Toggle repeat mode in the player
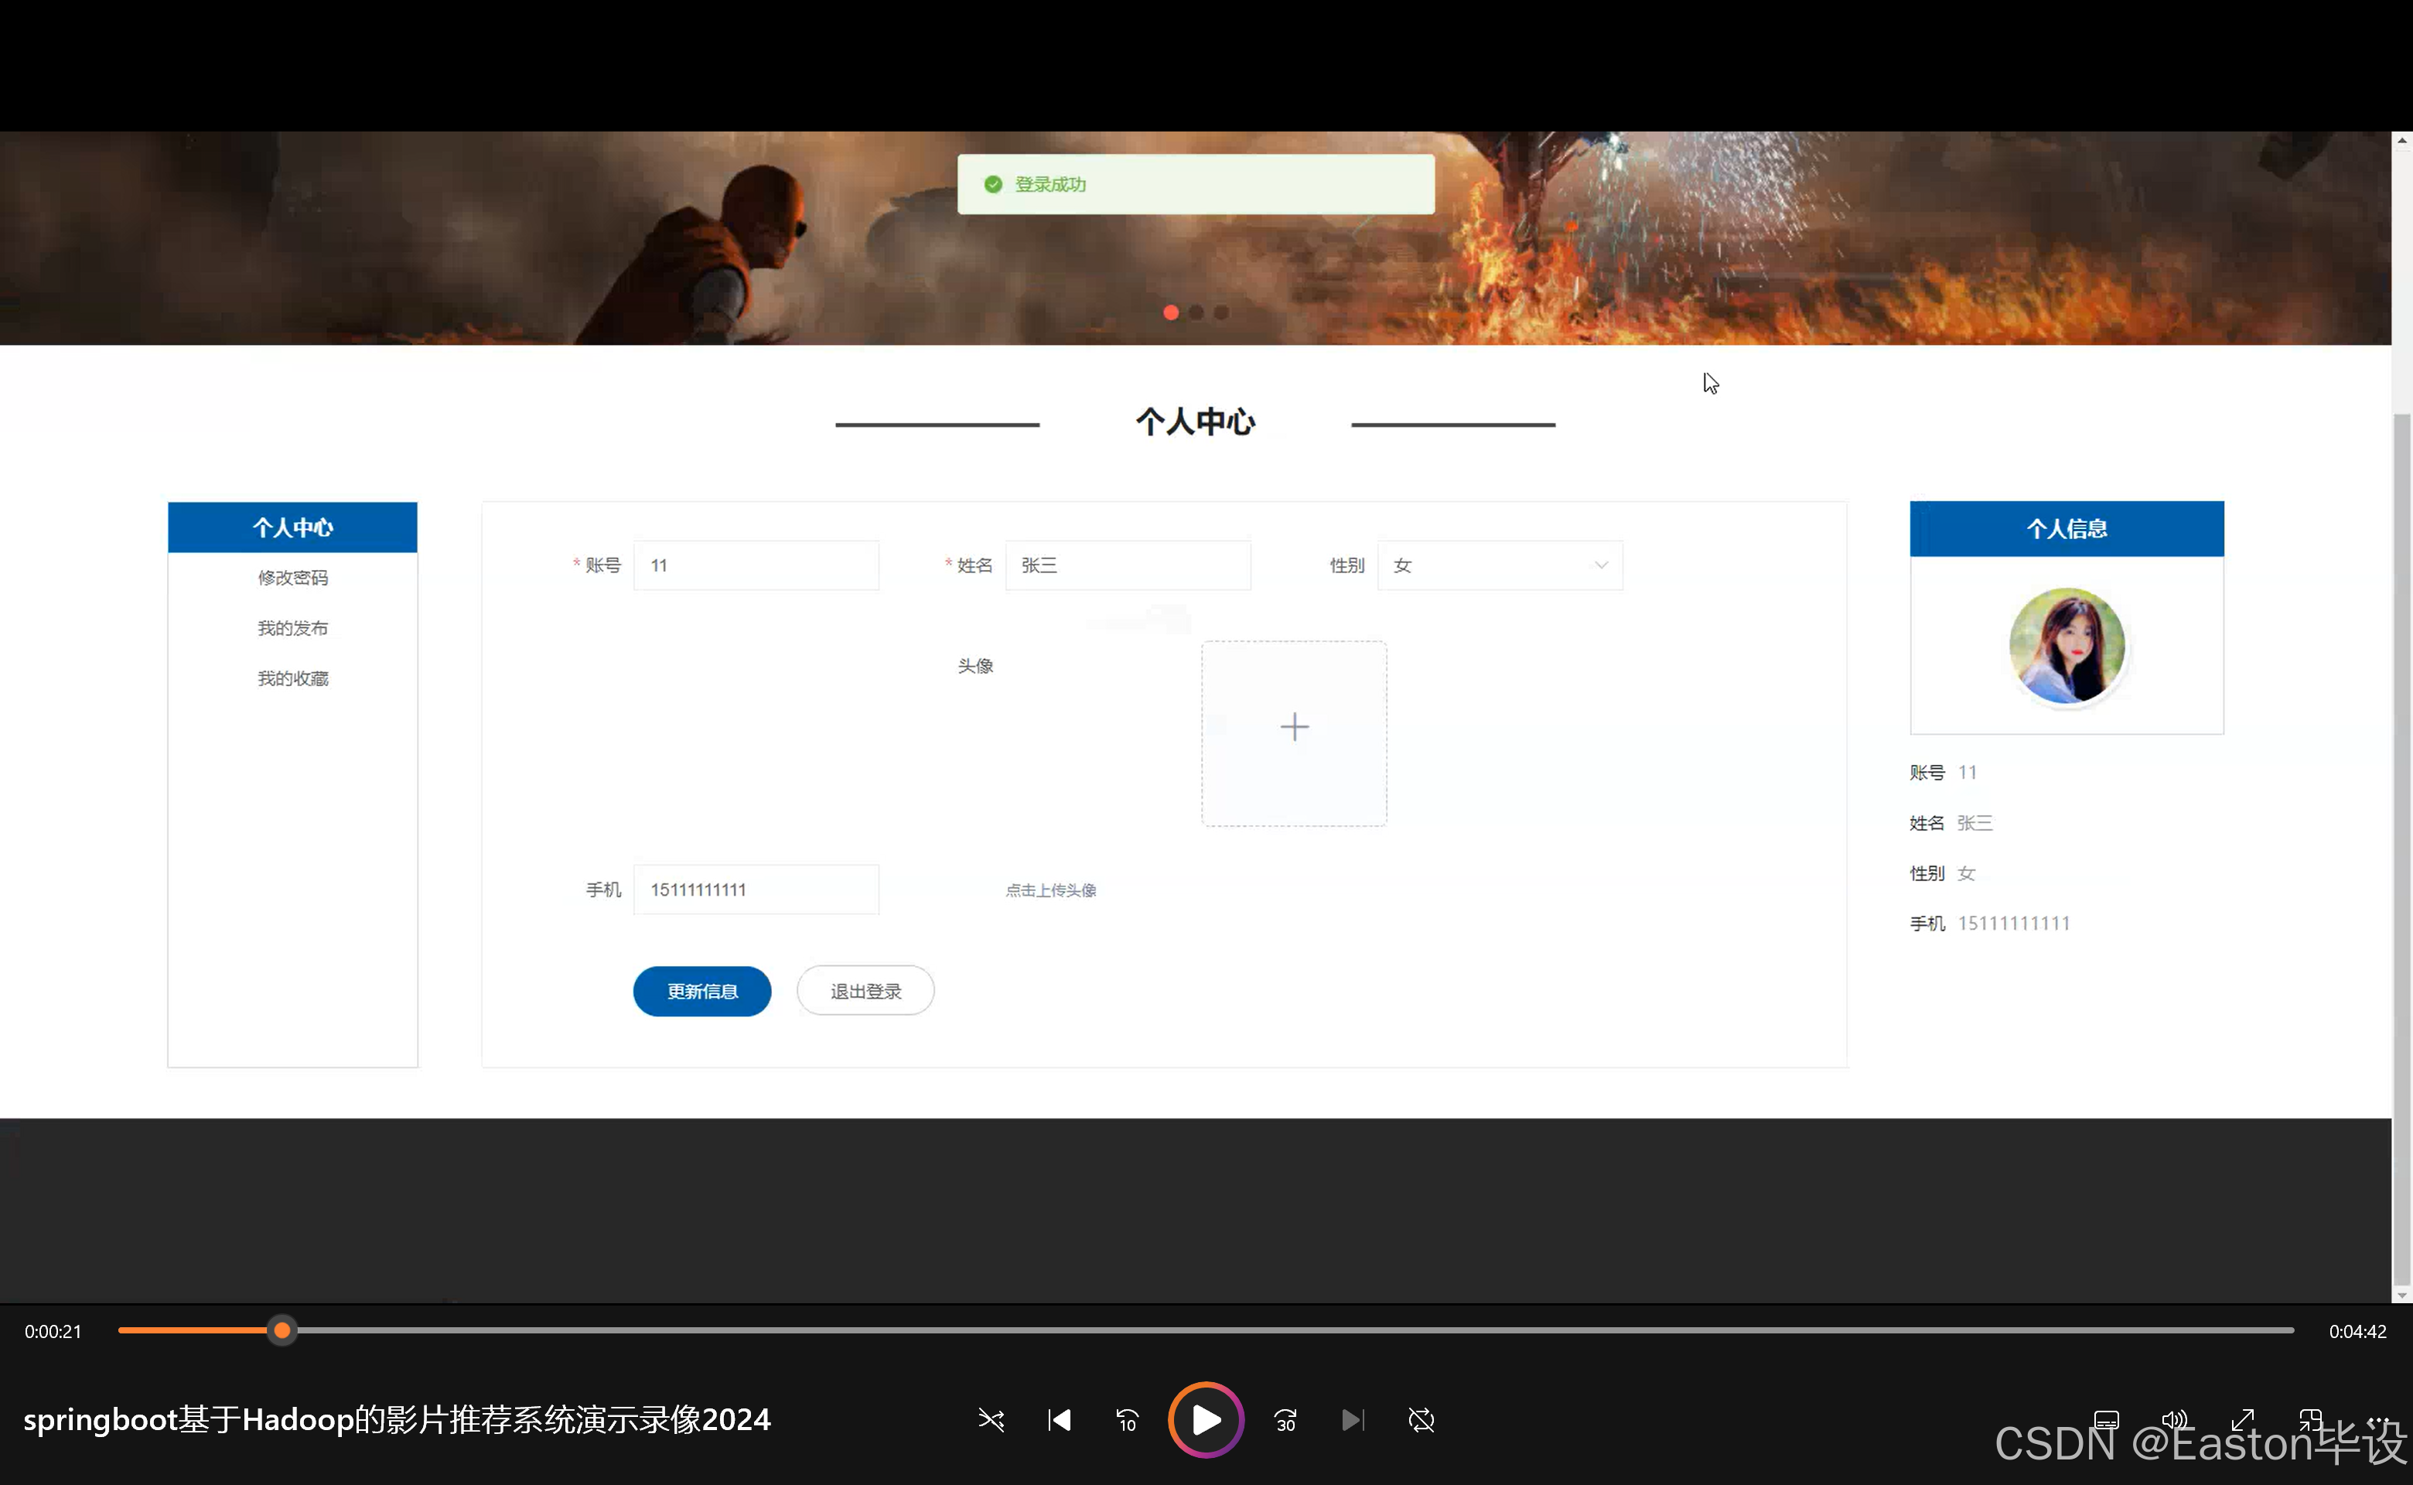 click(x=1421, y=1420)
